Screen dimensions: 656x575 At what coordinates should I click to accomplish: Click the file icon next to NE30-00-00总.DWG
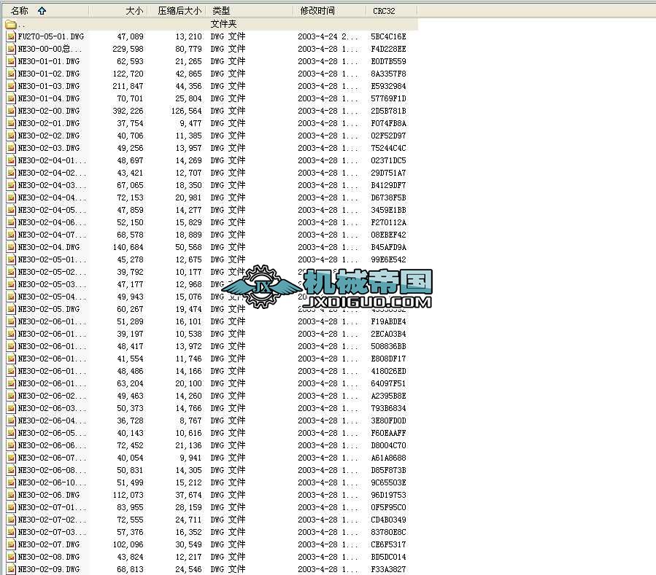(x=11, y=48)
